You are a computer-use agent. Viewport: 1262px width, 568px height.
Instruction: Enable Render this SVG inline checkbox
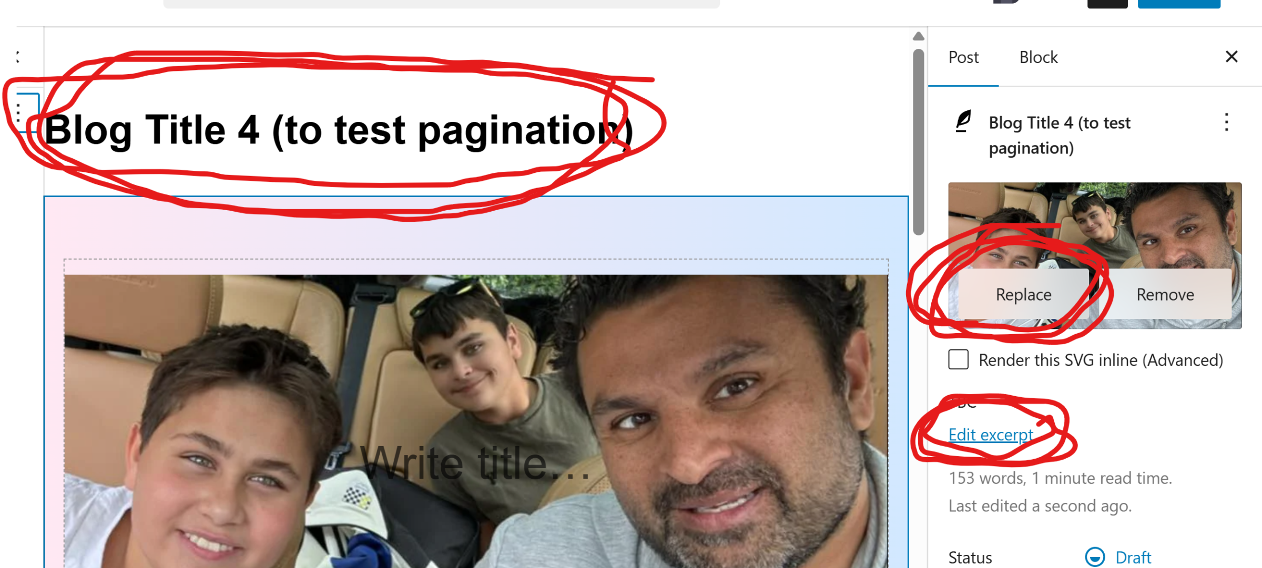[x=958, y=360]
